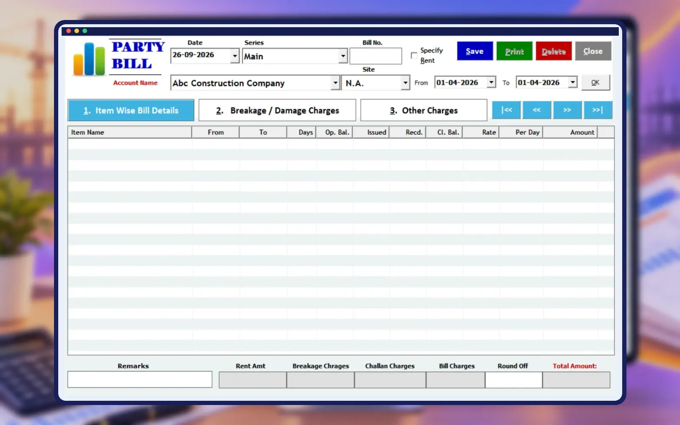Close the Party Bill form
680x425 pixels.
[x=593, y=51]
